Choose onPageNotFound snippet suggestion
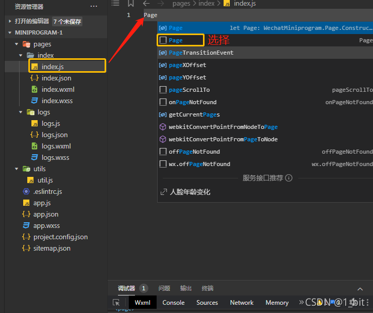This screenshot has width=373, height=313. 265,102
